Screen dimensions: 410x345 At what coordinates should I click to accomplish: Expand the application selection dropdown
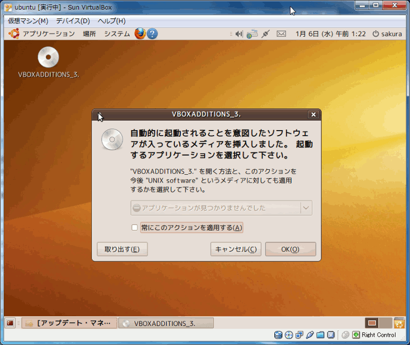(306, 208)
